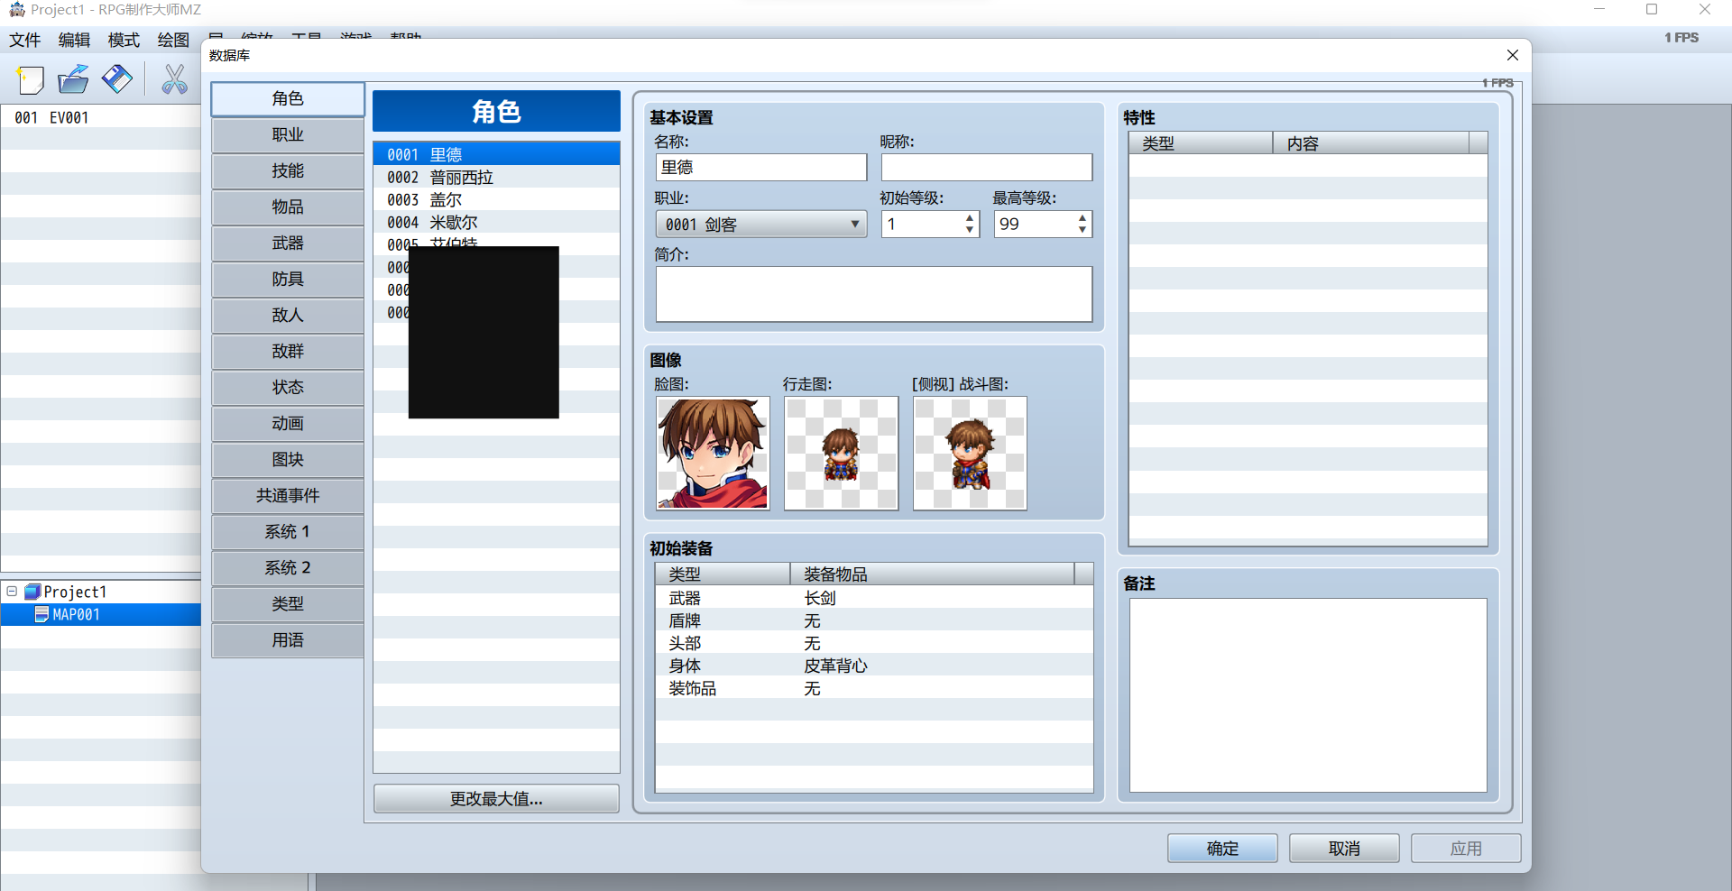
Task: Click the 行走图 walking sprite thumbnail
Action: 842,454
